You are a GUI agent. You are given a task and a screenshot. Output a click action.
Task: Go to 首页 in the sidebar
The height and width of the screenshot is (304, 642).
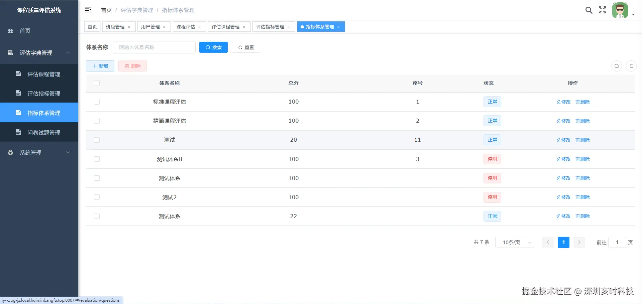click(39, 31)
